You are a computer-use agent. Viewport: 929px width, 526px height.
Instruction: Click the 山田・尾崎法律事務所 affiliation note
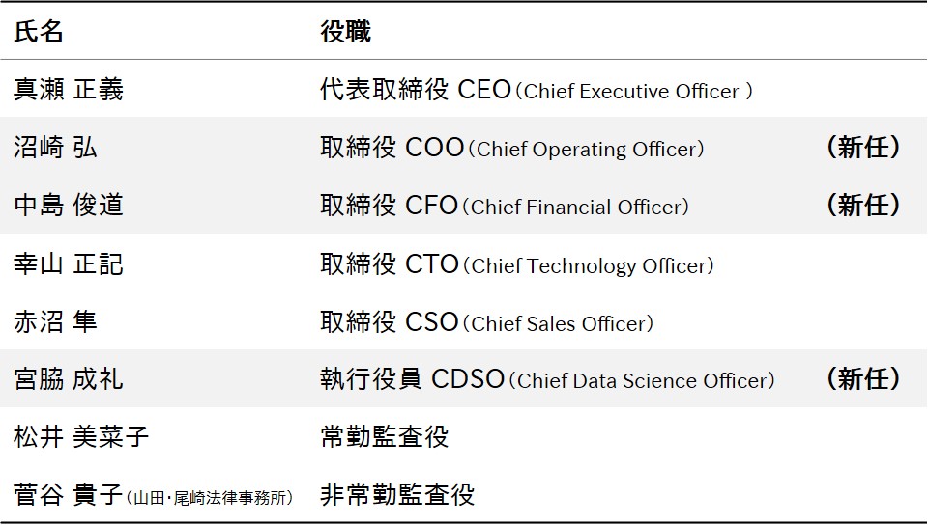[x=210, y=497]
